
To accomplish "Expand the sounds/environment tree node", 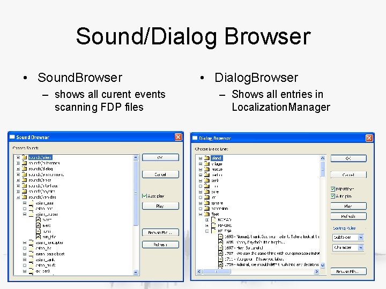I will point(18,174).
